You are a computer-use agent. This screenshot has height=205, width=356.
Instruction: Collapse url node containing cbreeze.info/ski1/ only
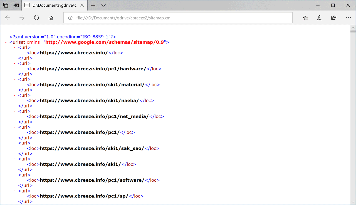coord(14,159)
